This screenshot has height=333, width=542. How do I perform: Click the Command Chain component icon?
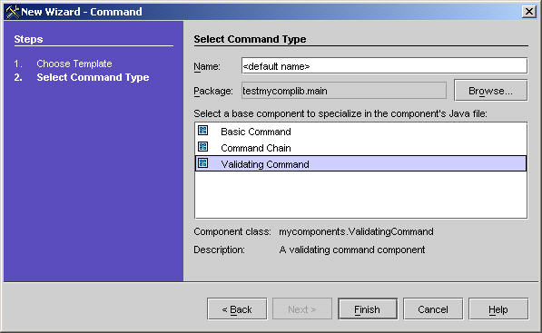tap(202, 147)
